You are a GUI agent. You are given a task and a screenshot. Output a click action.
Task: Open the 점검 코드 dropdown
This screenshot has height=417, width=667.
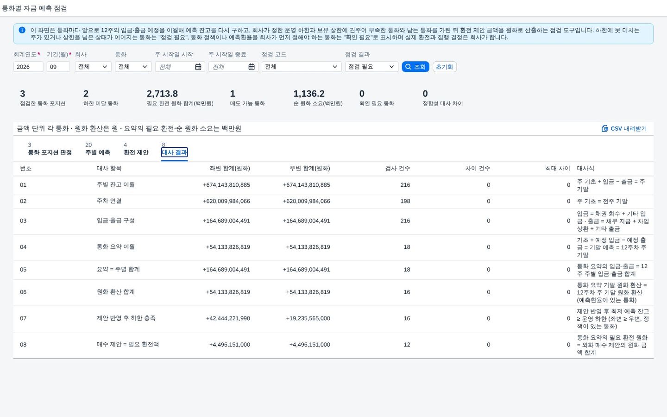coord(302,67)
